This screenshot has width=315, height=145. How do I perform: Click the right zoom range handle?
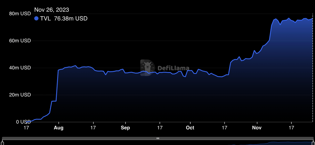[x=313, y=143]
